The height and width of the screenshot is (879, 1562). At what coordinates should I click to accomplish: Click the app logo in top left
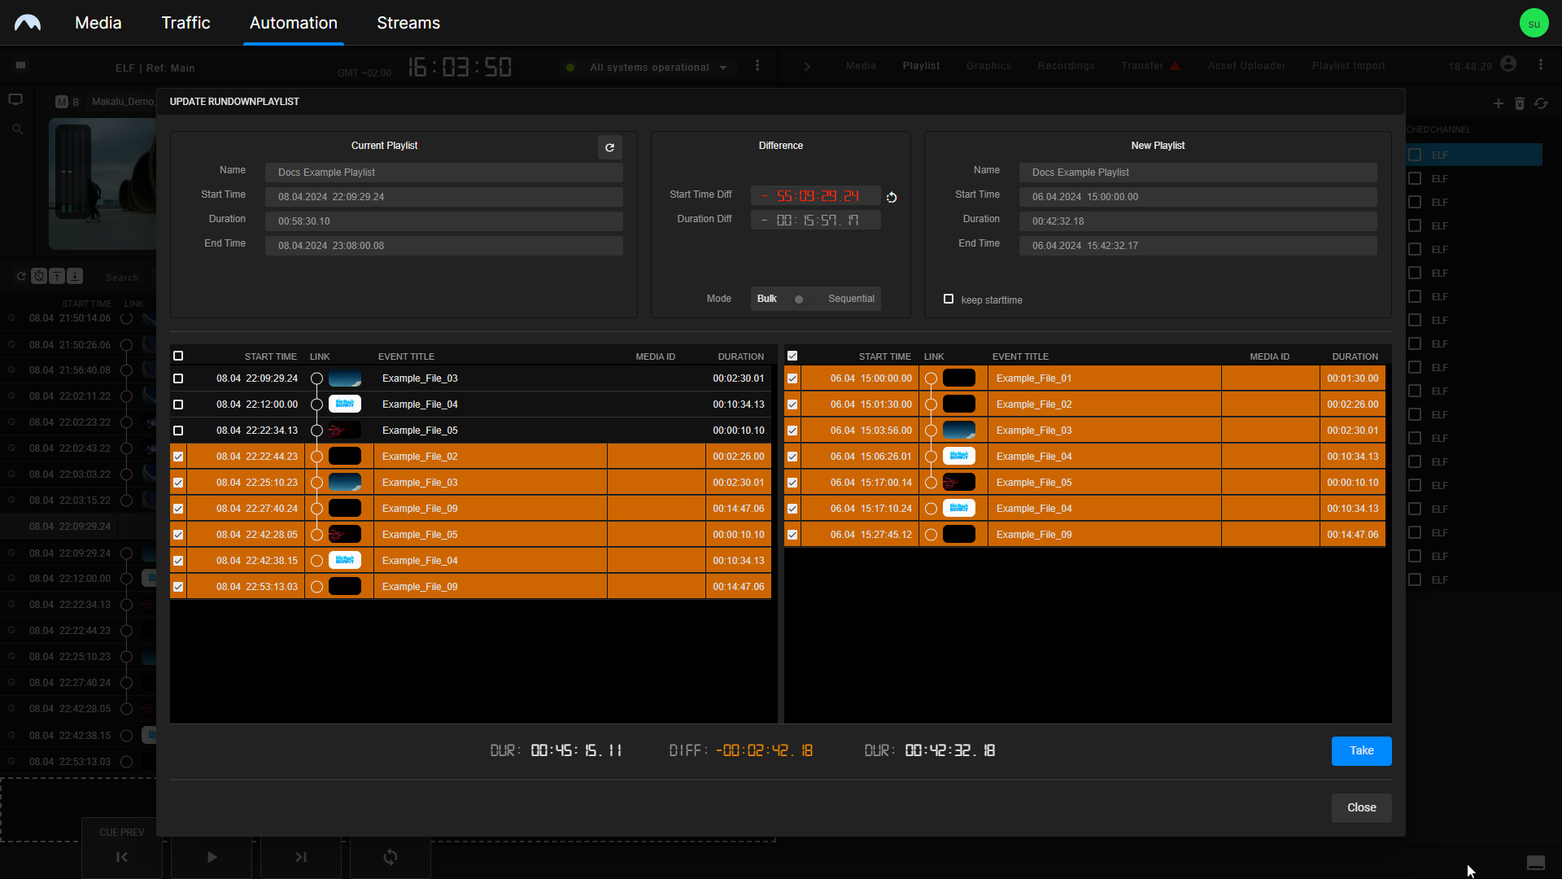point(28,23)
